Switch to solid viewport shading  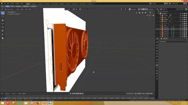(x=143, y=9)
